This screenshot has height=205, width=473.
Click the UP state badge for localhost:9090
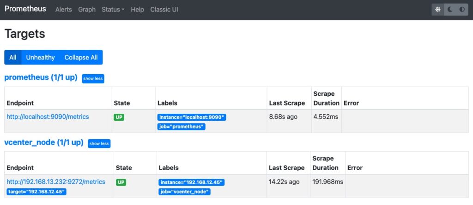[x=119, y=117]
